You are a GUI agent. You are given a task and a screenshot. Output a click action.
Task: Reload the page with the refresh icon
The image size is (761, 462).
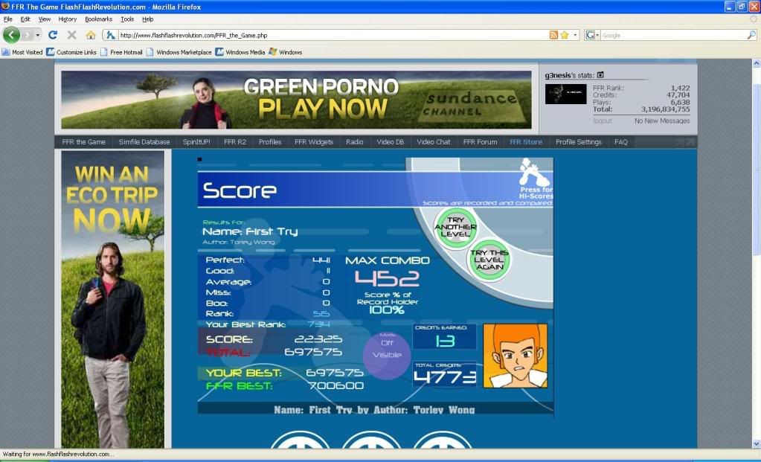coord(53,35)
